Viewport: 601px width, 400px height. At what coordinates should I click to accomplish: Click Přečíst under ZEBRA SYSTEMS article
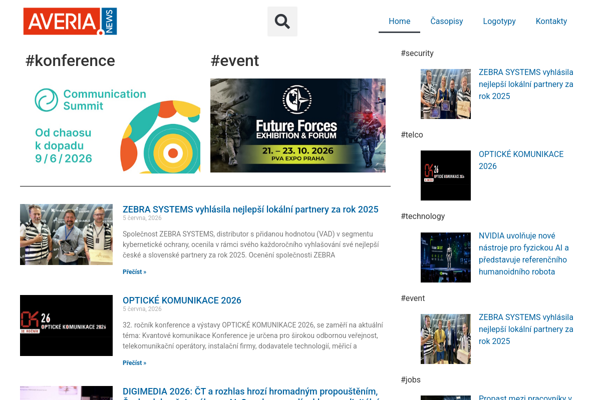134,272
